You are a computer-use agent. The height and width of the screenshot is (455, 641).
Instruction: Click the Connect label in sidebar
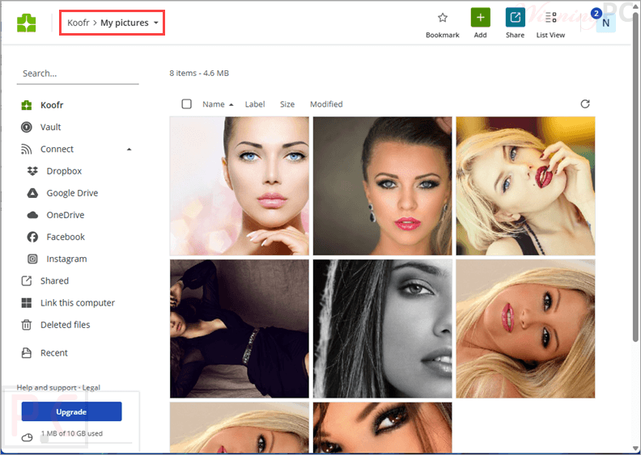pos(57,150)
